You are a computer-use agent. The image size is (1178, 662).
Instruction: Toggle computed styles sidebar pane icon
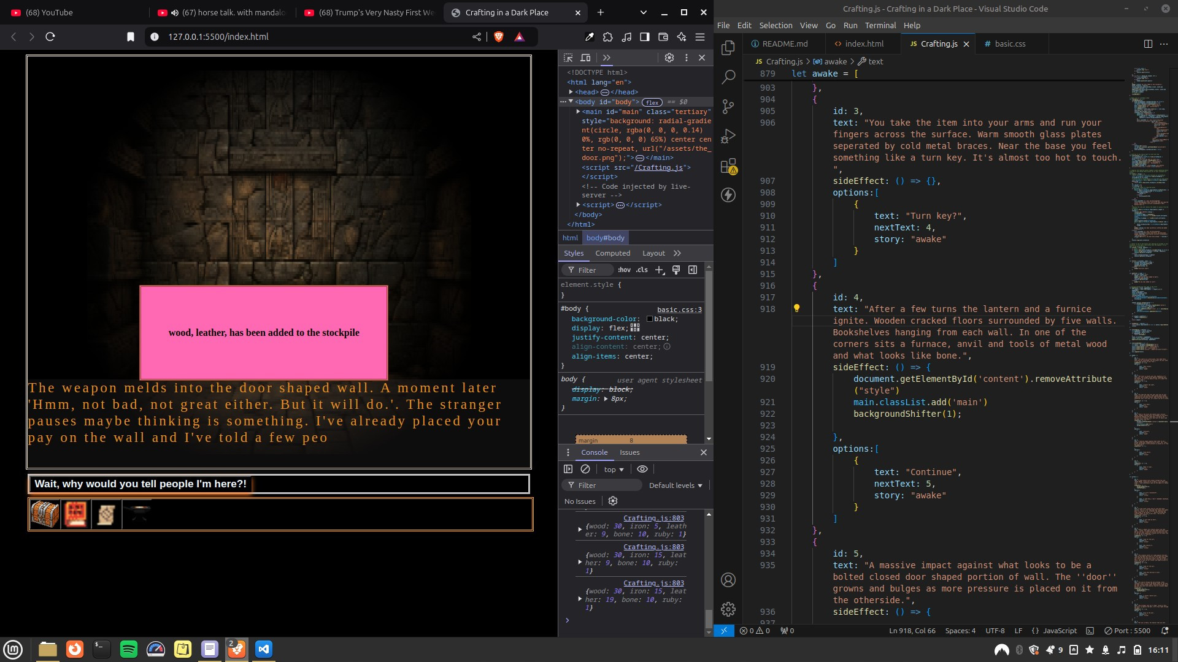pos(693,270)
